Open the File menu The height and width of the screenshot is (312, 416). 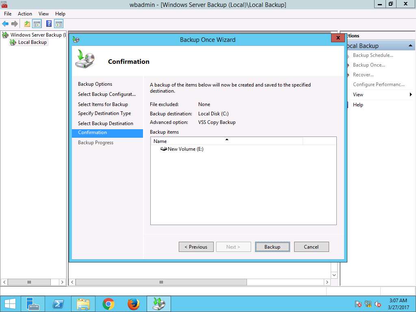point(8,14)
